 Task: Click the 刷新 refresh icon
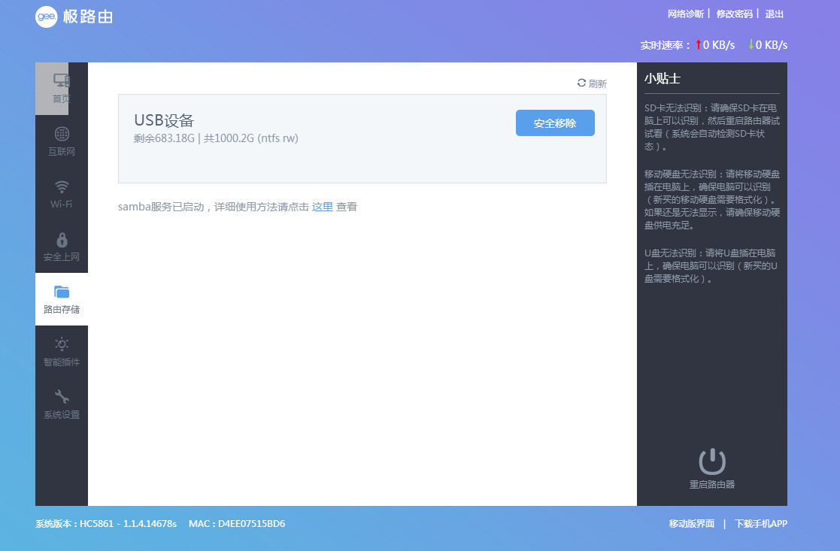(x=581, y=83)
